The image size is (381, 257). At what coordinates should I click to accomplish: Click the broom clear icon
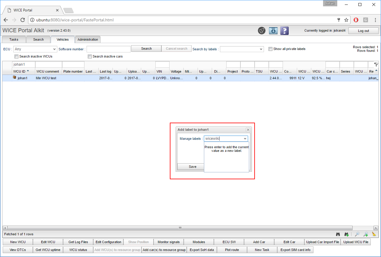tap(374, 234)
